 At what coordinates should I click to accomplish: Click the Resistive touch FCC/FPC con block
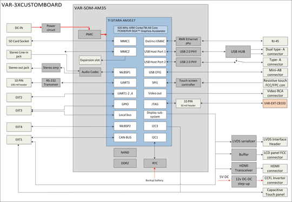coord(275,83)
